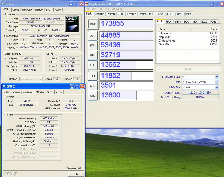224x177 pixels.
Task: Click the OGL benchmark button
Action: click(x=93, y=96)
